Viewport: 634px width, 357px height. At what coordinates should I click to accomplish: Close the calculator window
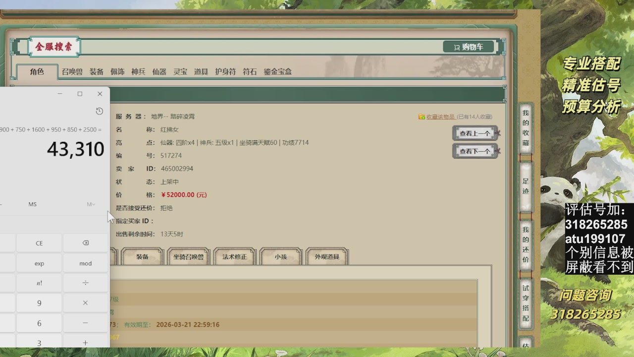(100, 94)
